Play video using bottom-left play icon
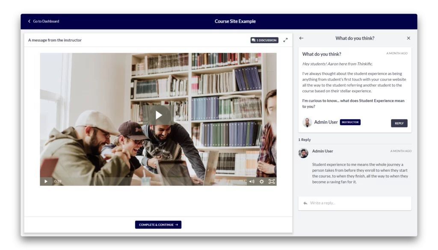The image size is (438, 250). point(46,181)
